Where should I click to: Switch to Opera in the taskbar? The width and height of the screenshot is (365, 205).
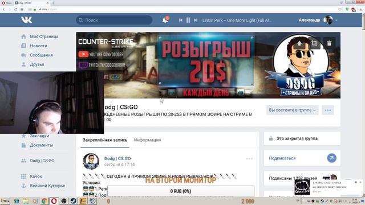[54, 201]
